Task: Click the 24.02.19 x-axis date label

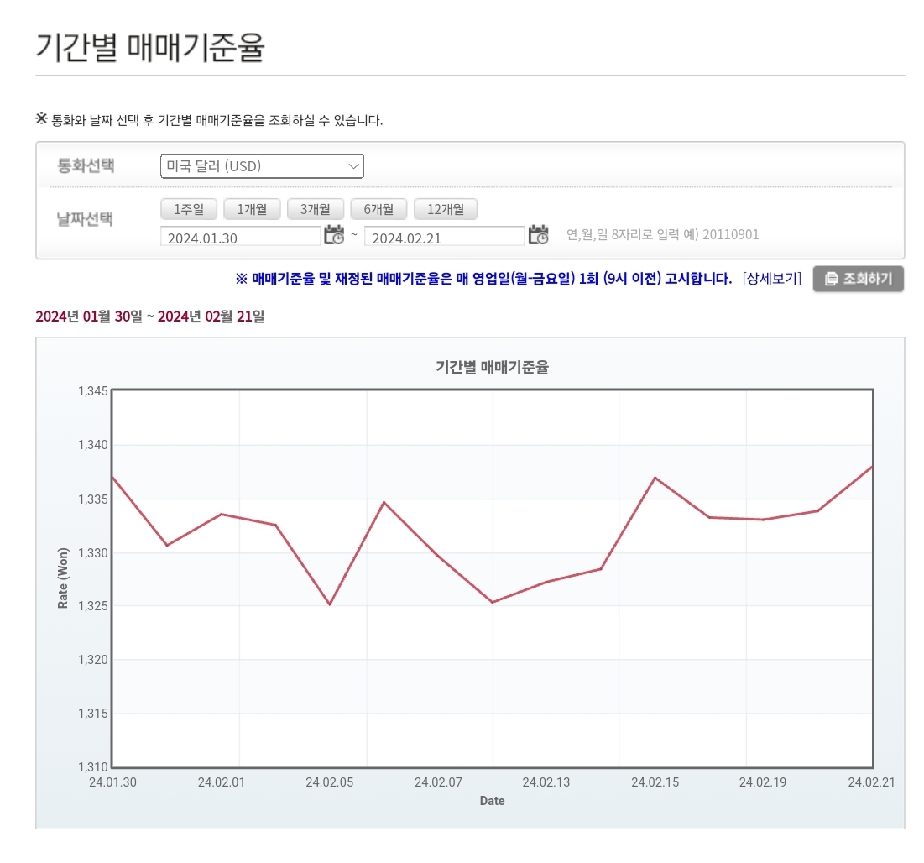Action: [x=763, y=782]
